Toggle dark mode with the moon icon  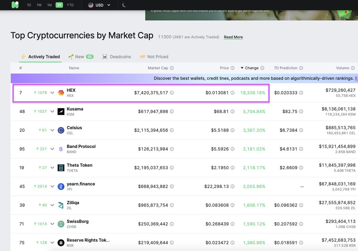point(124,5)
